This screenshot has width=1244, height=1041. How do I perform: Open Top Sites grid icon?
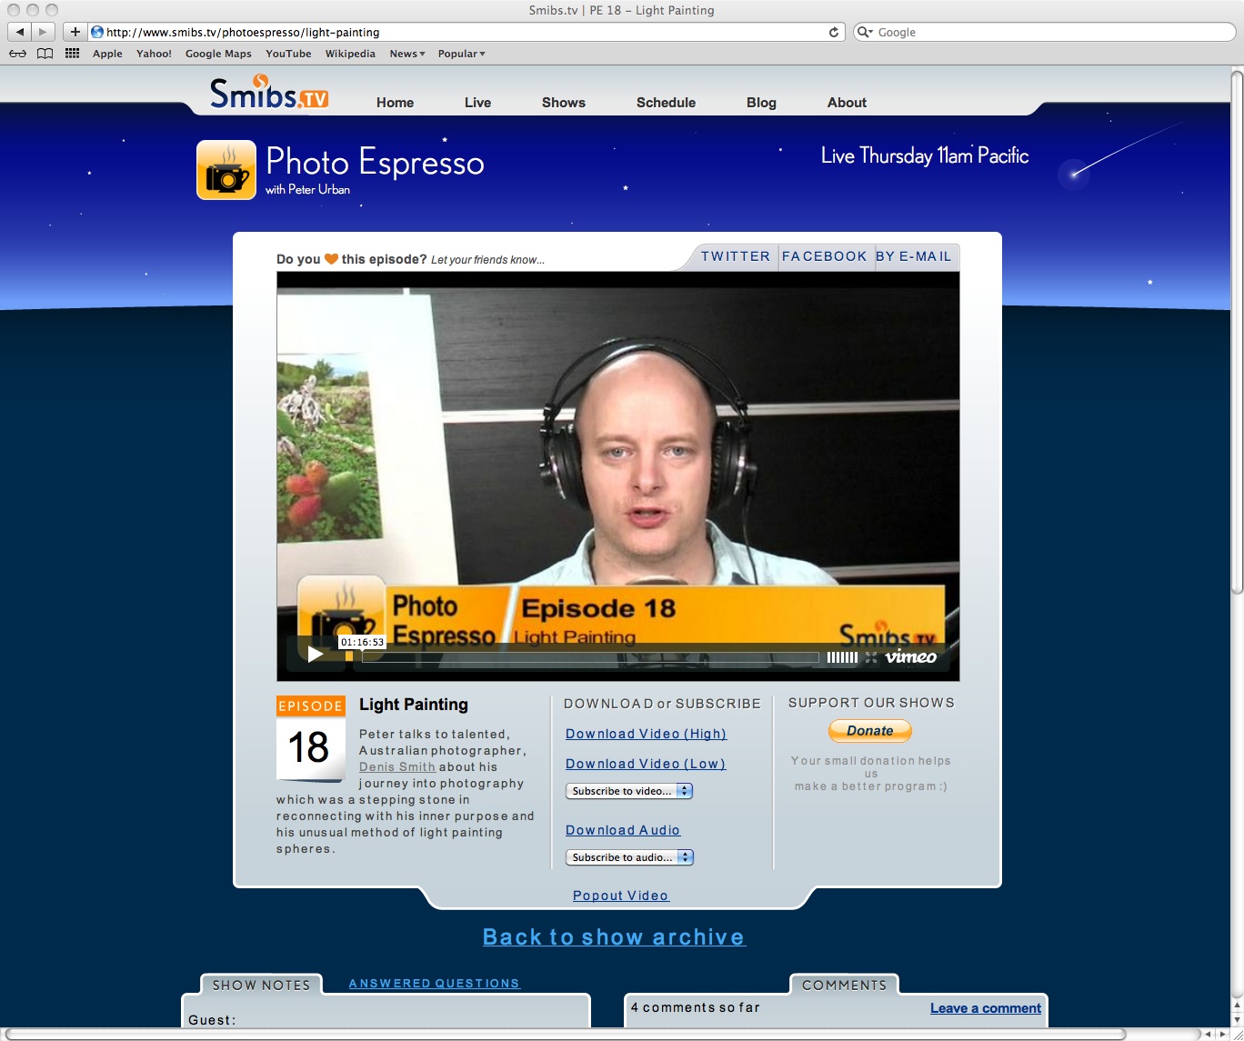tap(72, 54)
